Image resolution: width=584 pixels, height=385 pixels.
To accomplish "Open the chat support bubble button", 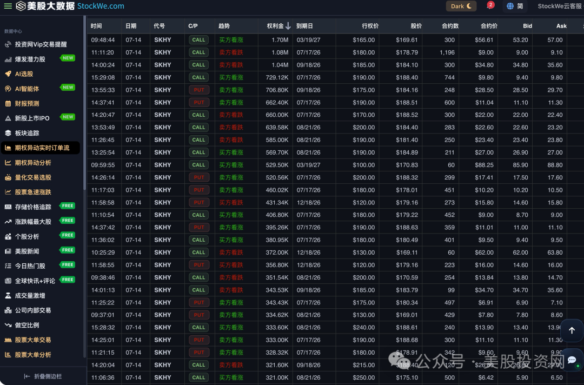I will tap(573, 360).
